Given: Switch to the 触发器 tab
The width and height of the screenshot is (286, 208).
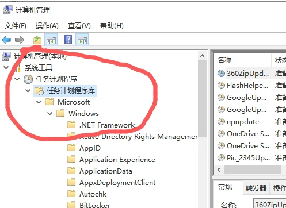Looking at the screenshot, I should pos(256,188).
